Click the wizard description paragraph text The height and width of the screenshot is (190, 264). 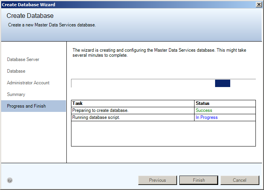pyautogui.click(x=159, y=52)
